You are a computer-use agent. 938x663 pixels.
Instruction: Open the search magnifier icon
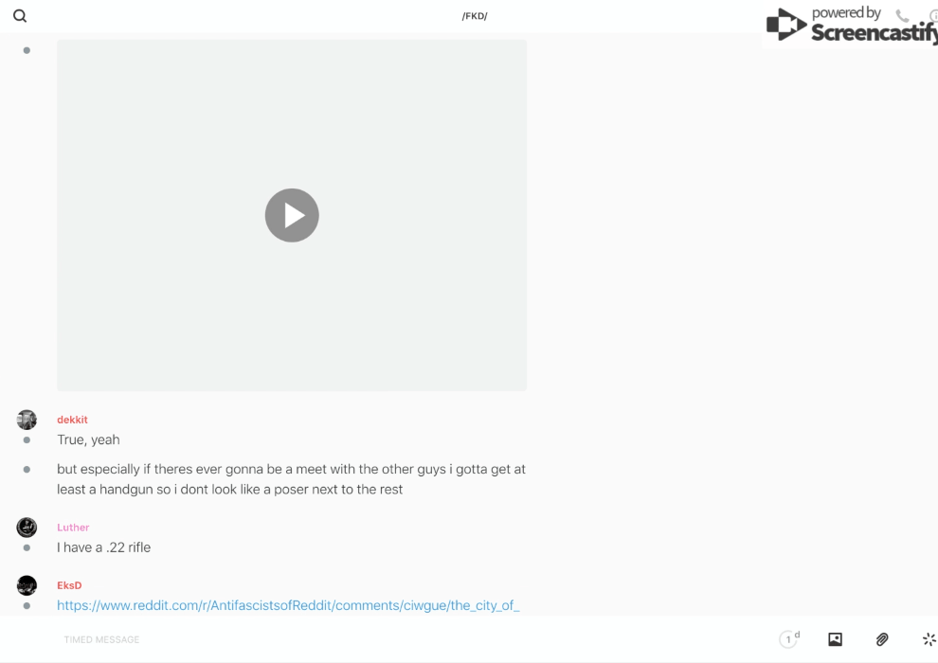20,16
